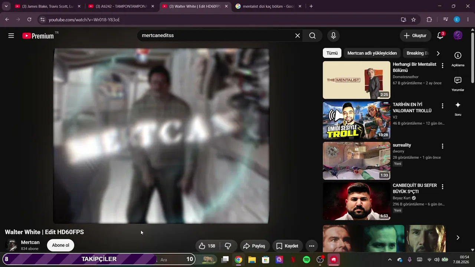The width and height of the screenshot is (475, 267).
Task: Click the address bar URL
Action: 84,20
